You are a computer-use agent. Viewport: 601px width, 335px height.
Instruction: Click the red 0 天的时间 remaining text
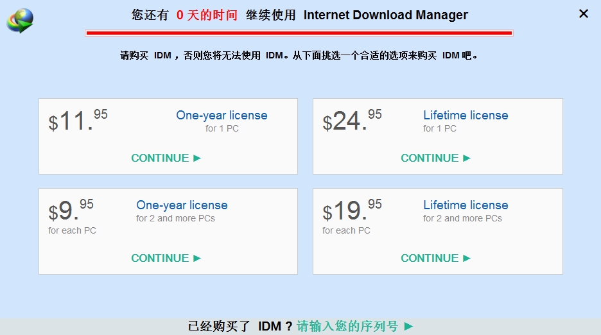click(207, 15)
